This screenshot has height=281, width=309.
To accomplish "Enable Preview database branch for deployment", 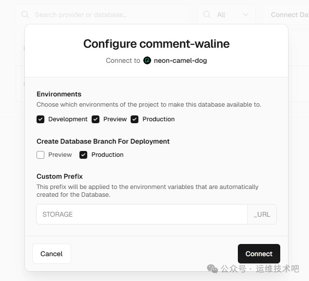I will click(40, 155).
